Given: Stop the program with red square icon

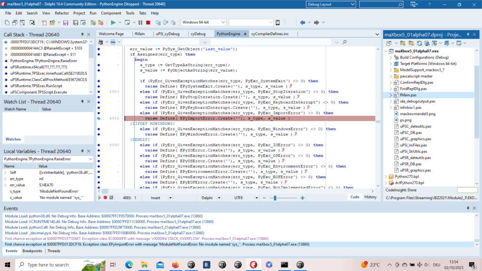Looking at the screenshot, I should coord(148,23).
